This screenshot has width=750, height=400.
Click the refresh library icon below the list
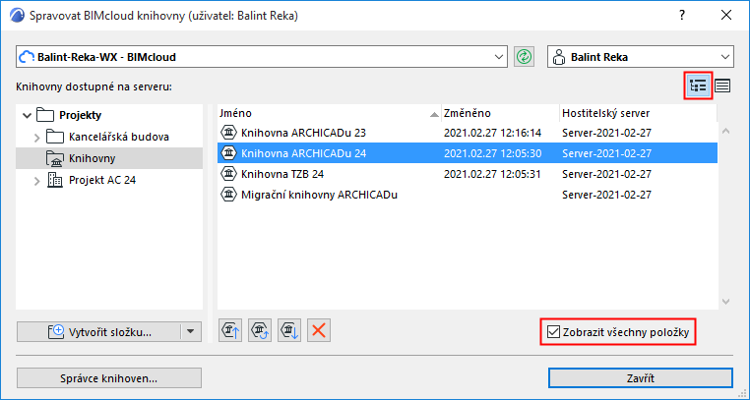(260, 330)
